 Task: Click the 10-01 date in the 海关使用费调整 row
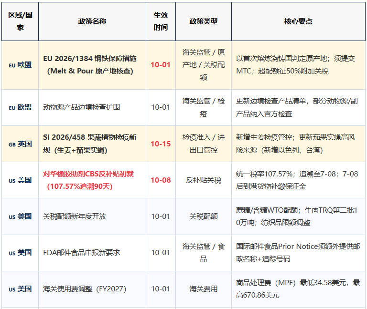(x=161, y=289)
